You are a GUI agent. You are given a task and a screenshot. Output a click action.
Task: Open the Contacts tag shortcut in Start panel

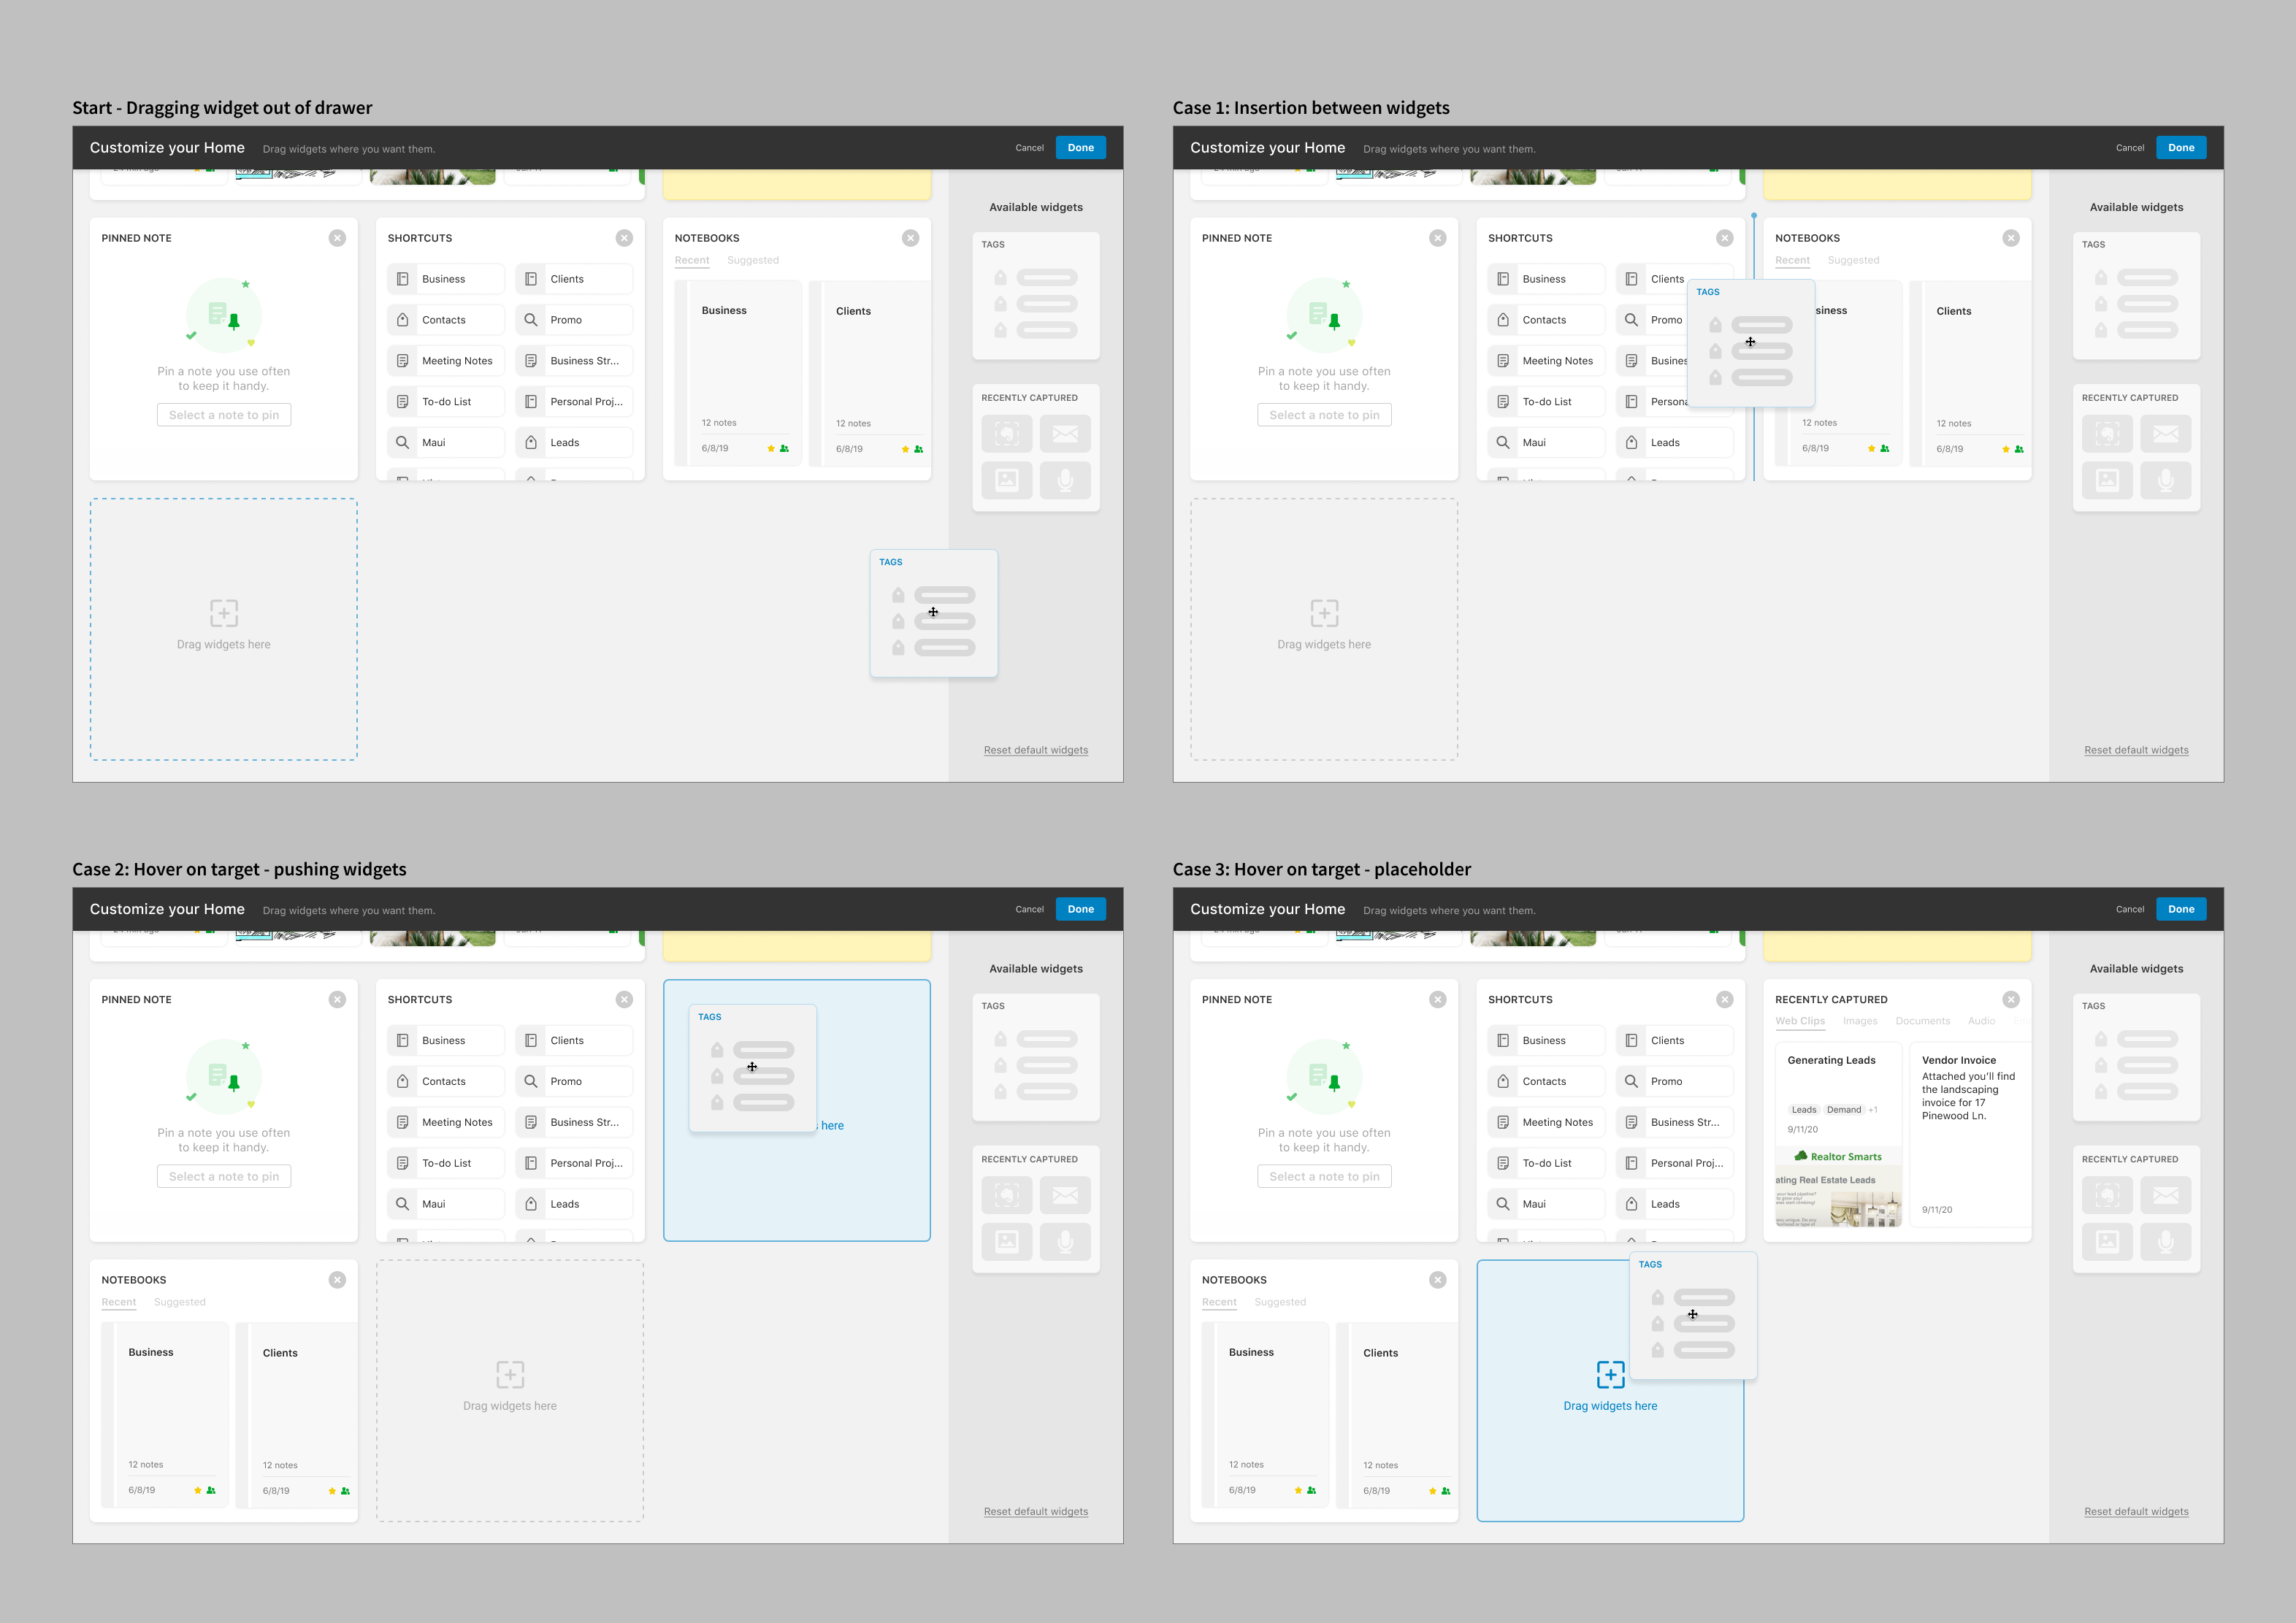[446, 320]
